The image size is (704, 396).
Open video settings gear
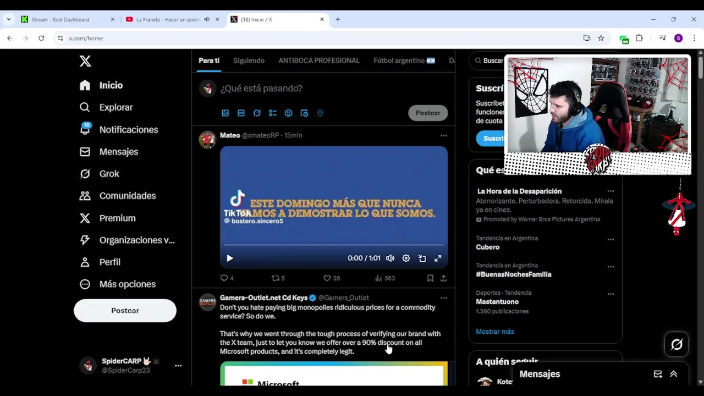coord(406,258)
